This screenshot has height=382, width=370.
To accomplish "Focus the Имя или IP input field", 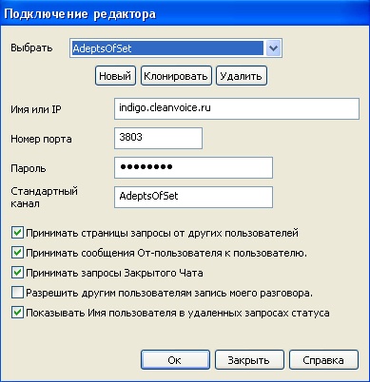I will 237,108.
